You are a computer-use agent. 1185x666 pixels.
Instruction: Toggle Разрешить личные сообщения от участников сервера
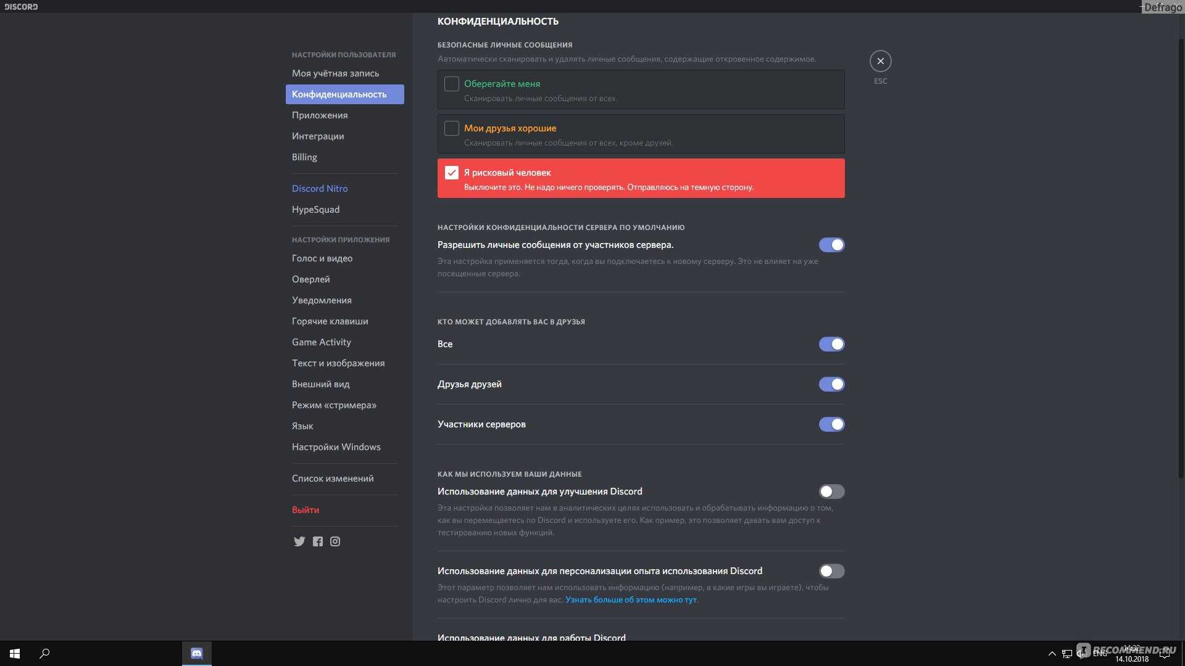click(x=831, y=245)
